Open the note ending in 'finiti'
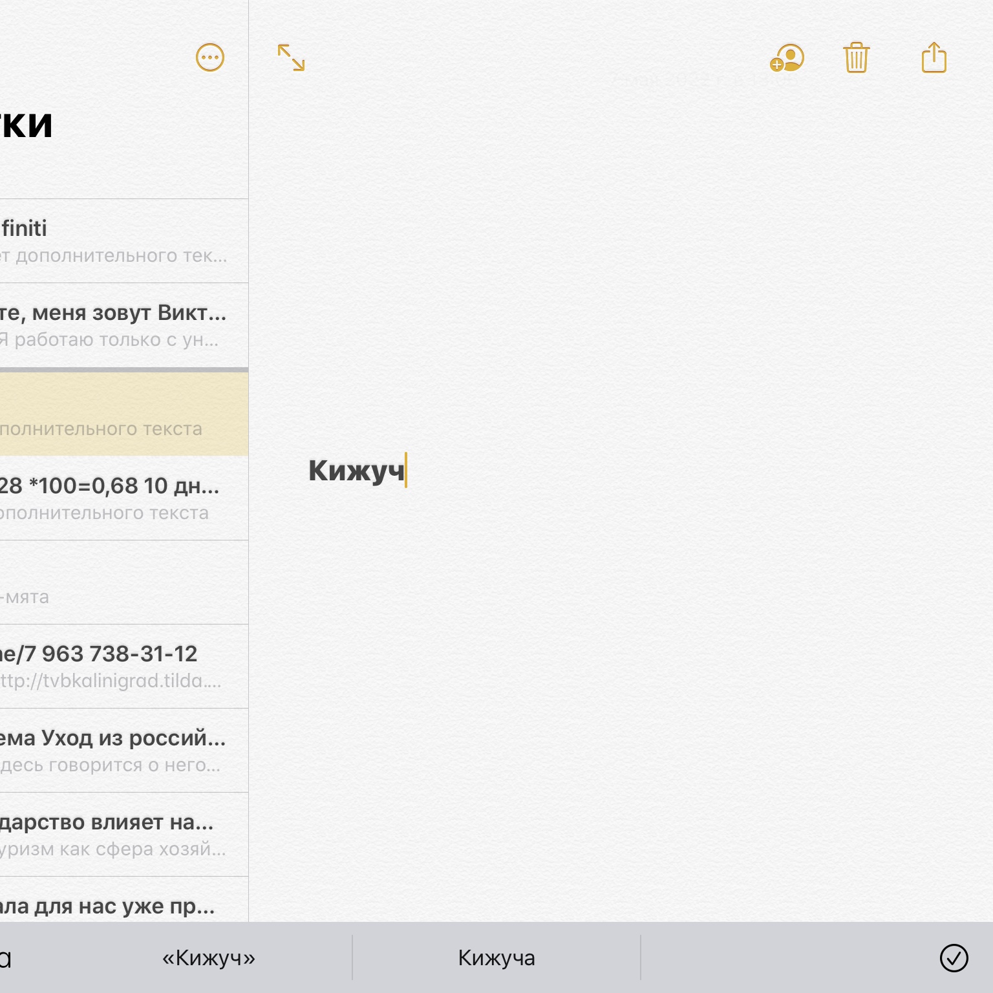993x993 pixels. (123, 240)
